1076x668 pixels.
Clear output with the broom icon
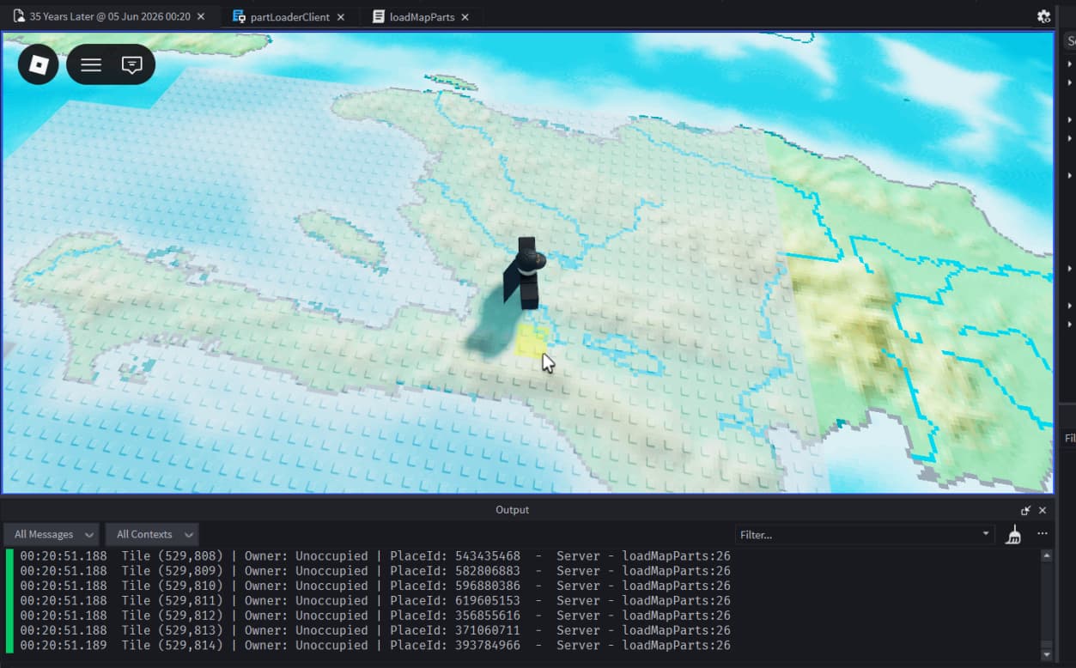click(1013, 534)
